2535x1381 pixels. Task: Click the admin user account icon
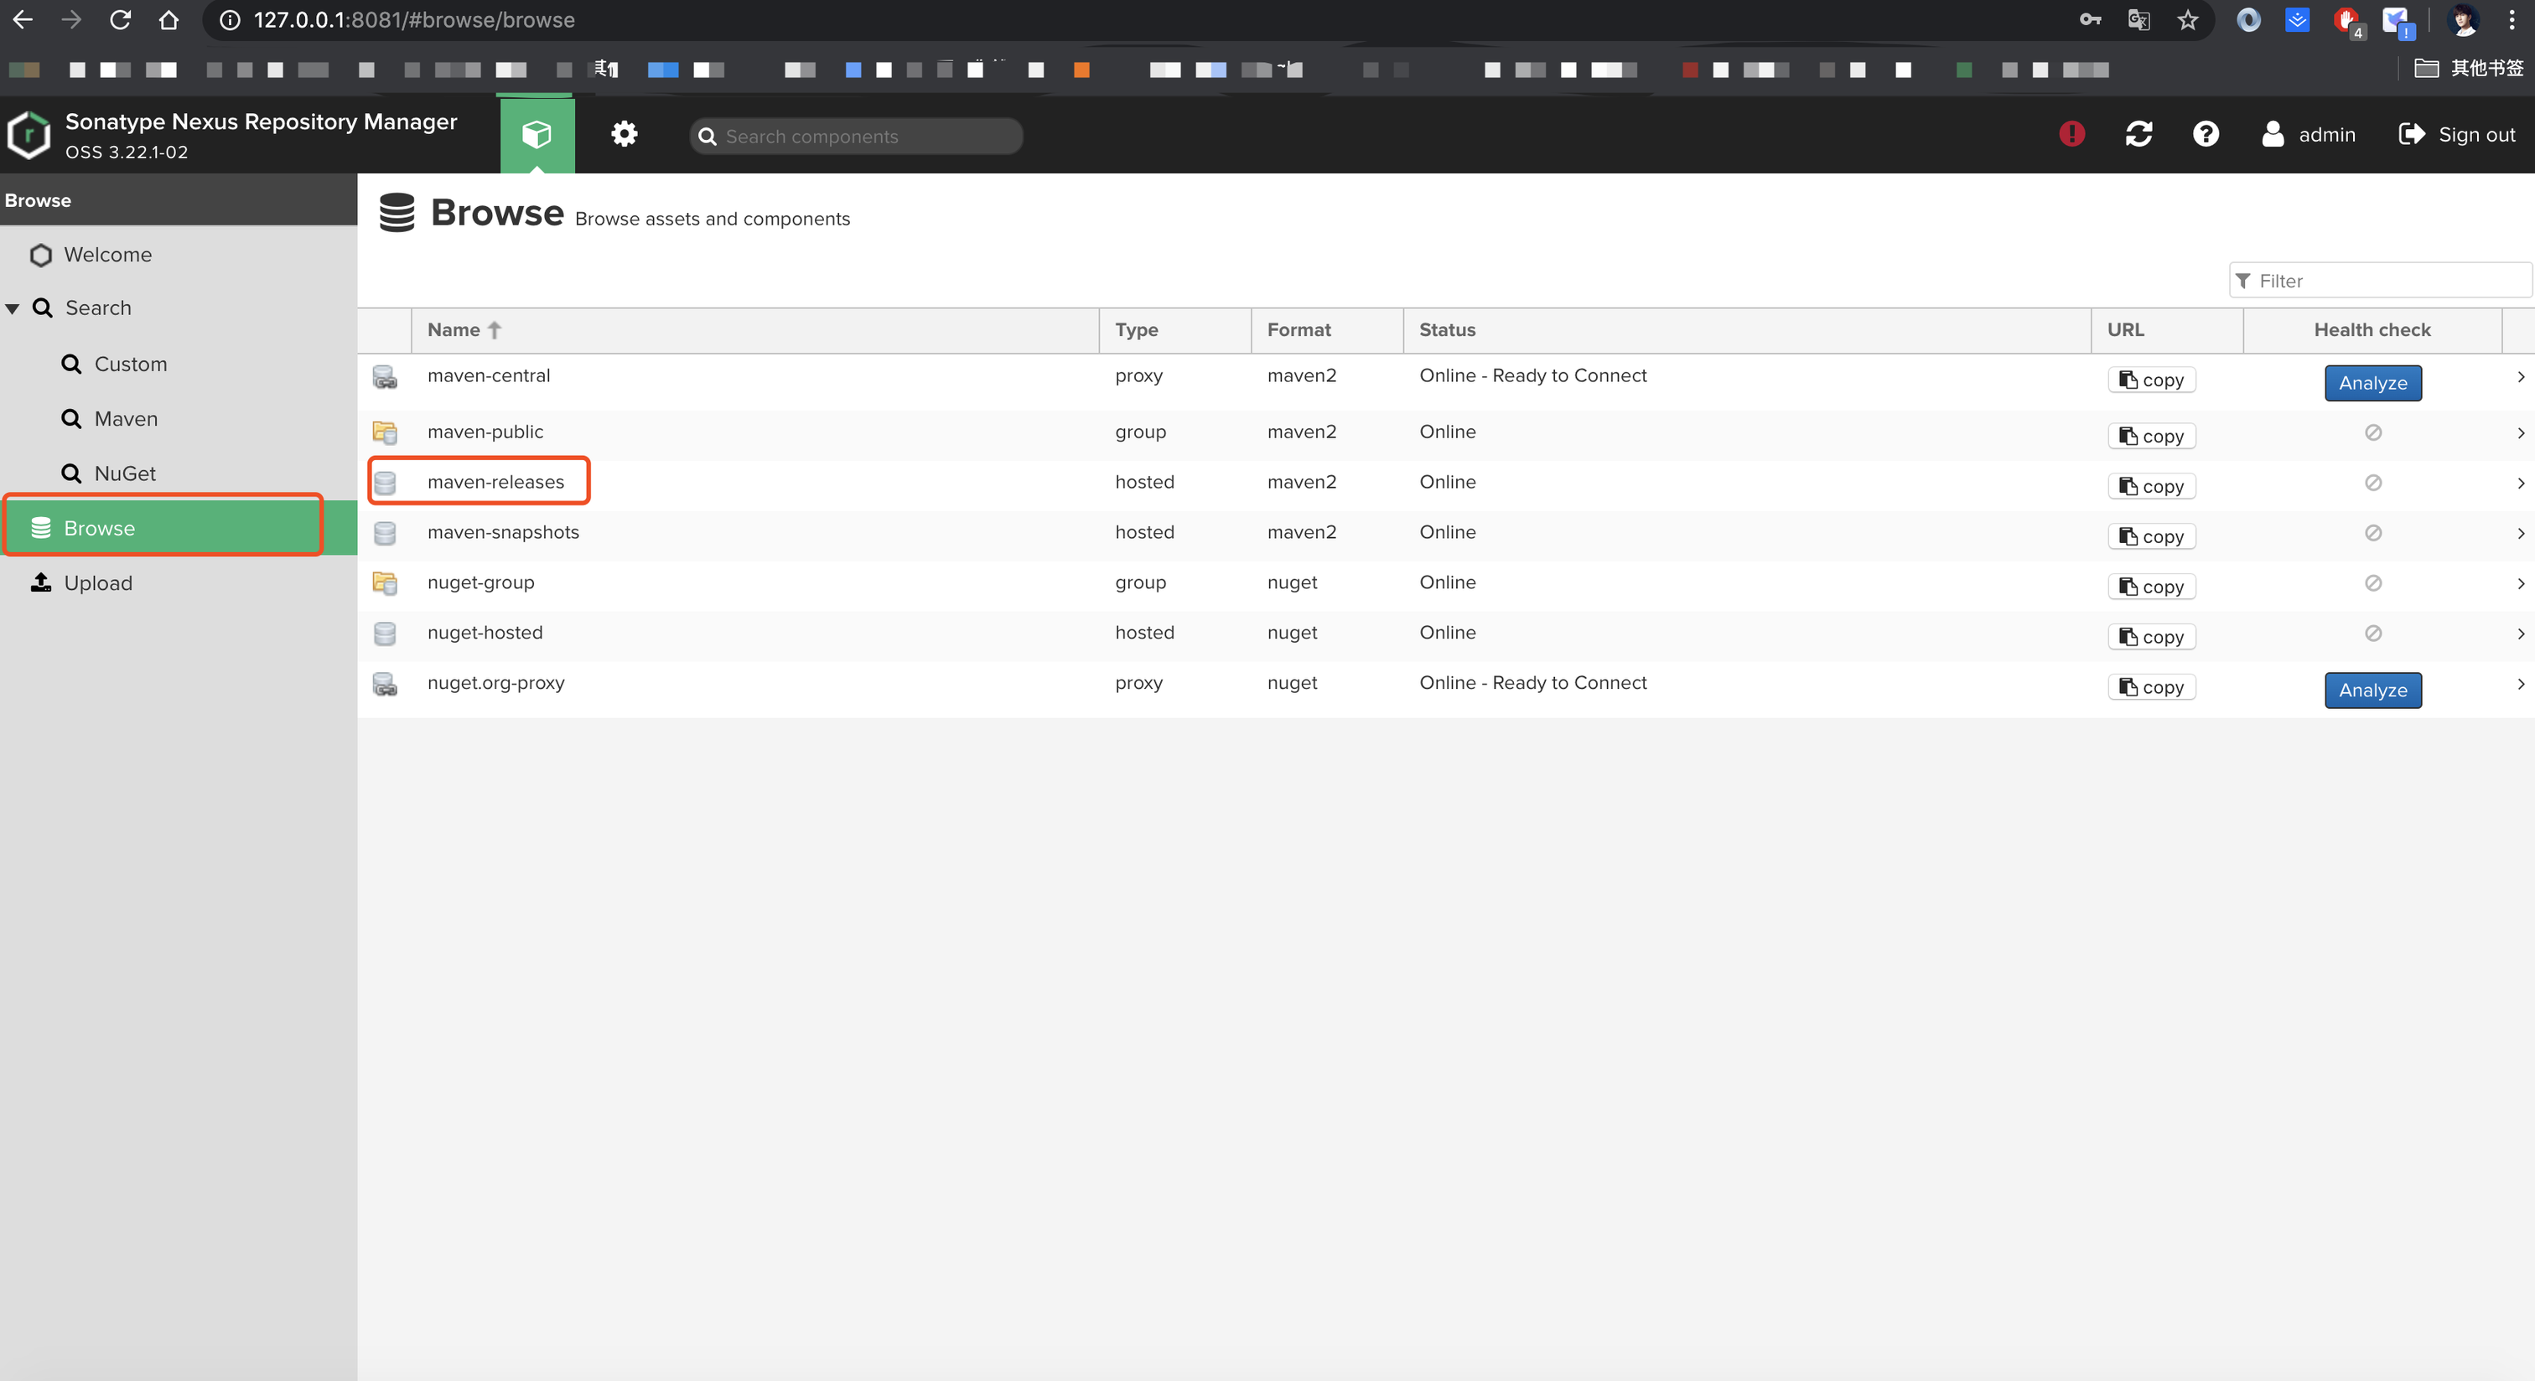point(2273,134)
